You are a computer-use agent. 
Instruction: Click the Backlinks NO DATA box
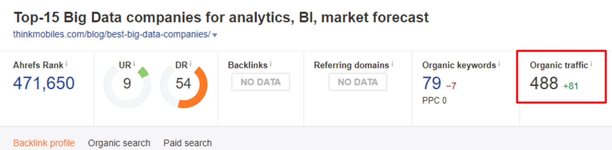(x=261, y=82)
